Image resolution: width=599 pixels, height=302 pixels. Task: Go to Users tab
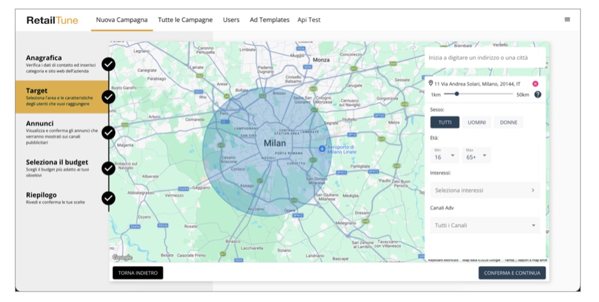(231, 20)
